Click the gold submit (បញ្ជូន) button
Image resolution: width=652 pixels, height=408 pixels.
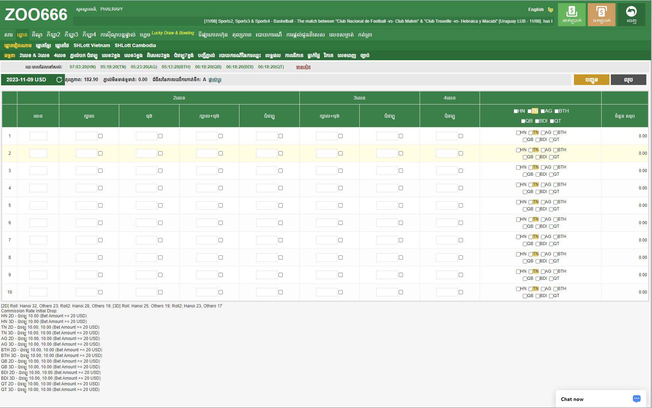point(591,80)
